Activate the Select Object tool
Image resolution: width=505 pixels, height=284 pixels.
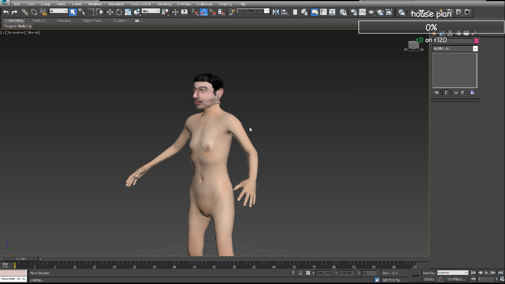pos(73,12)
